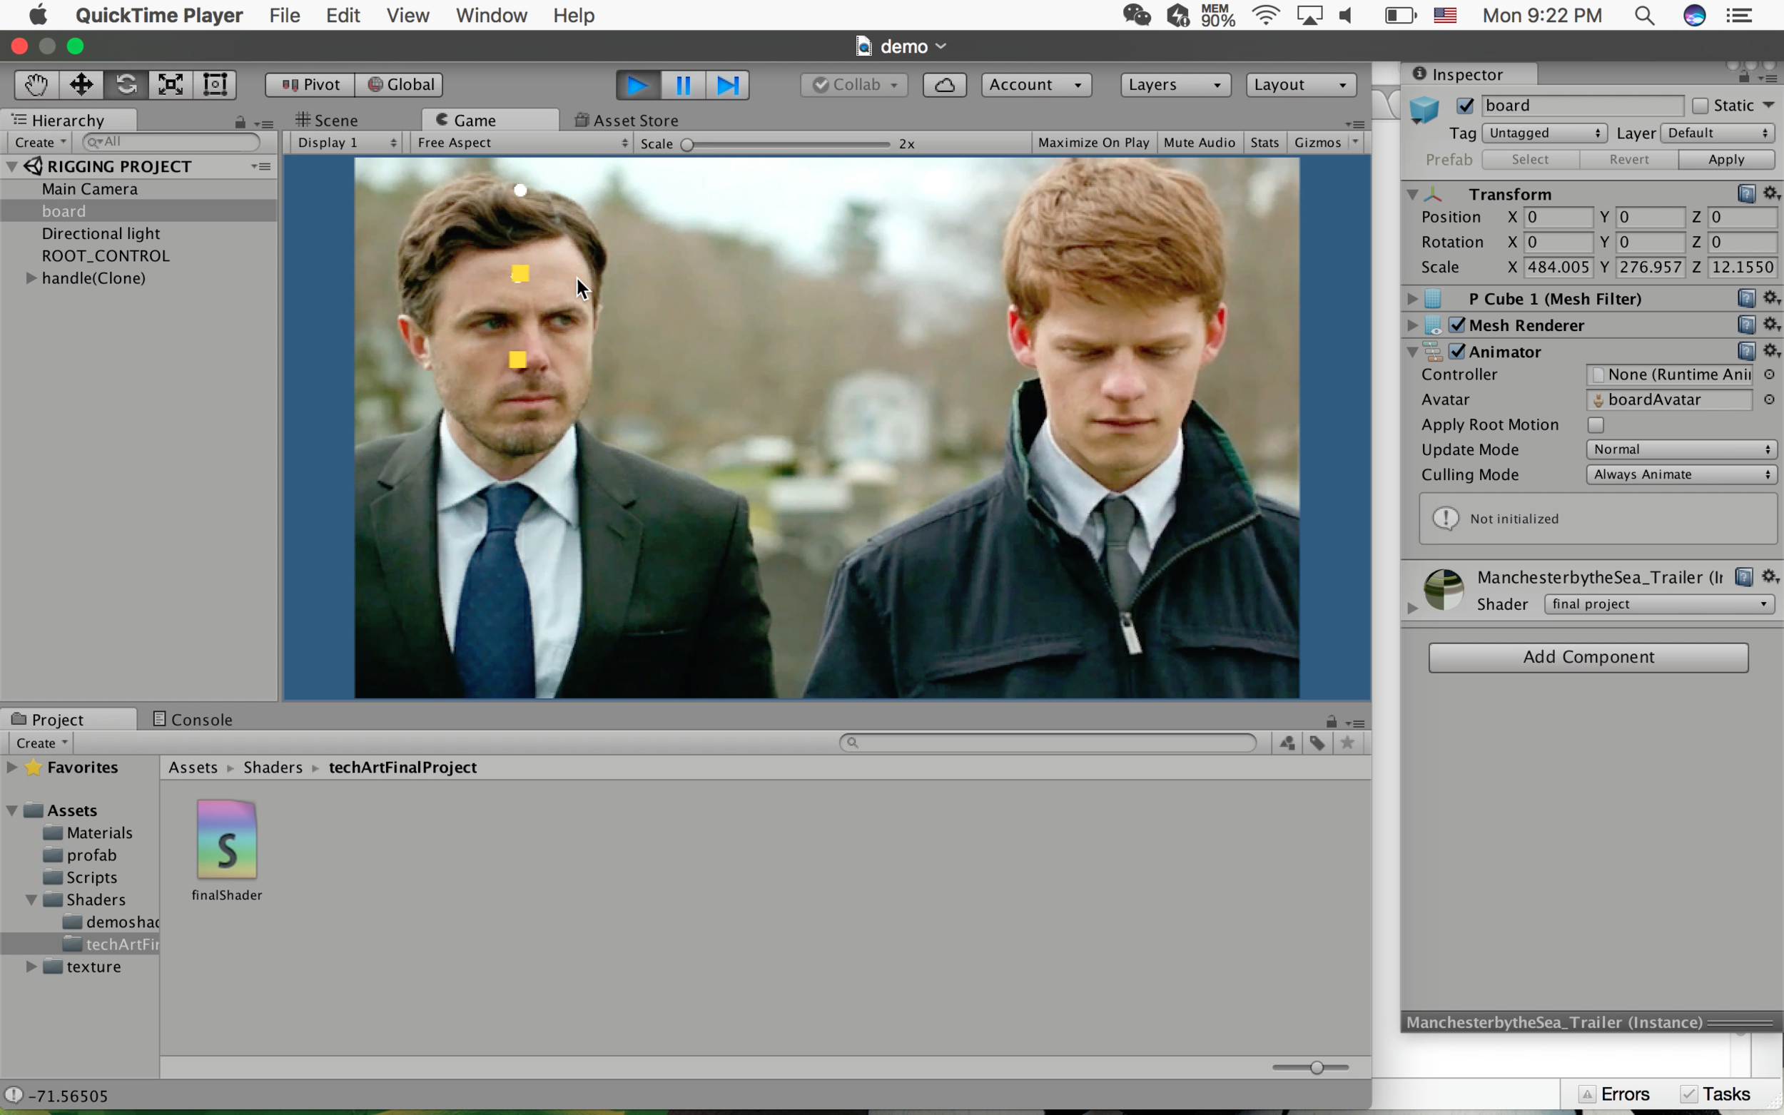Click the Hierarchy panel lock icon
Viewport: 1784px width, 1115px height.
coord(240,122)
